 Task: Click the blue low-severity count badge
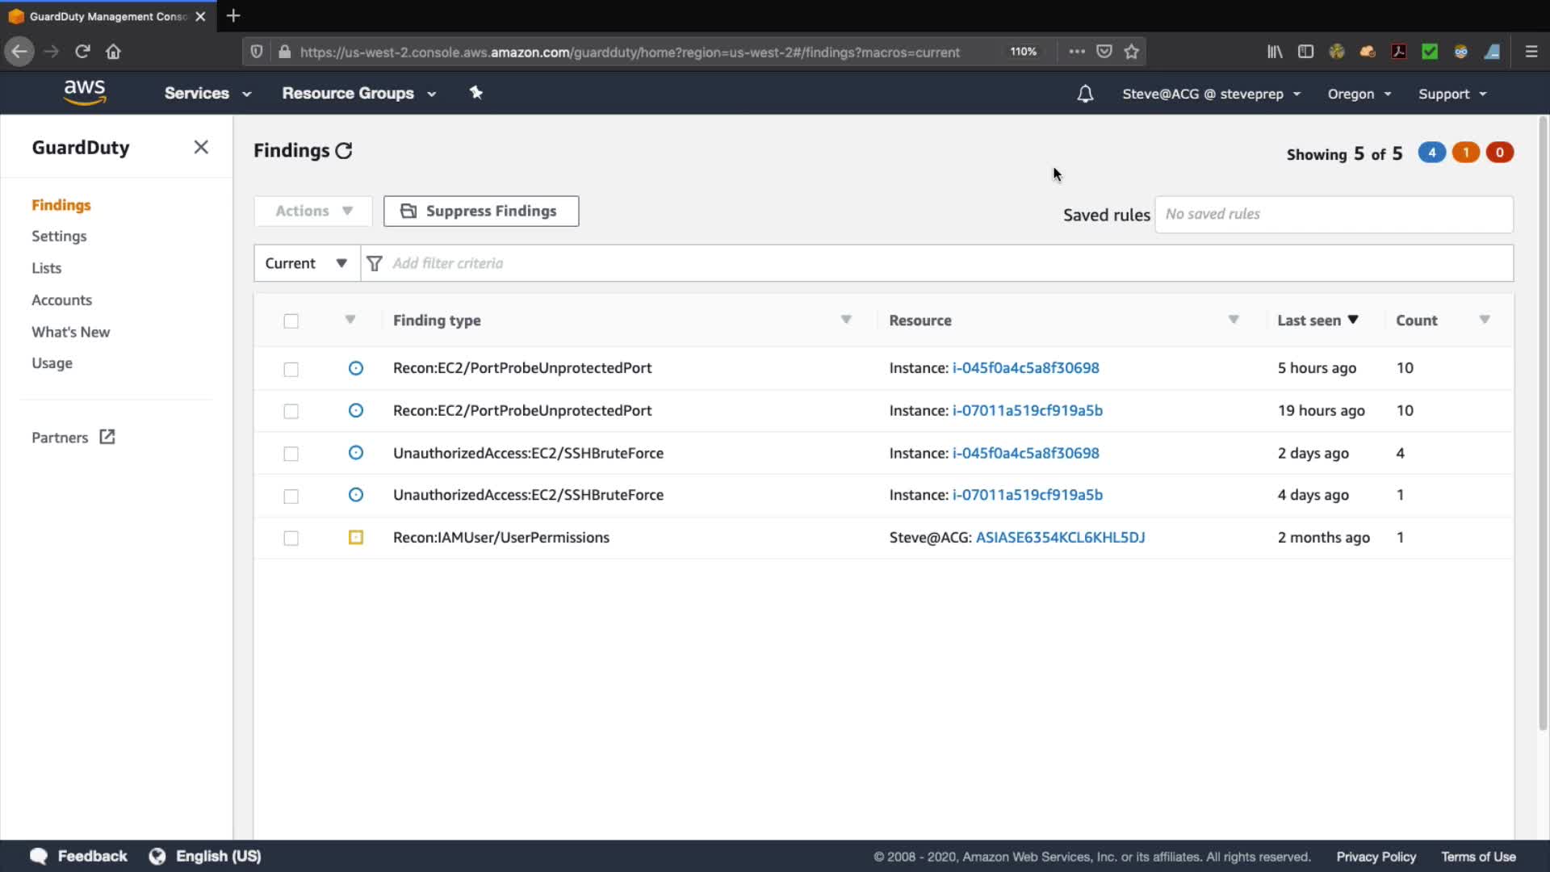[x=1431, y=153]
